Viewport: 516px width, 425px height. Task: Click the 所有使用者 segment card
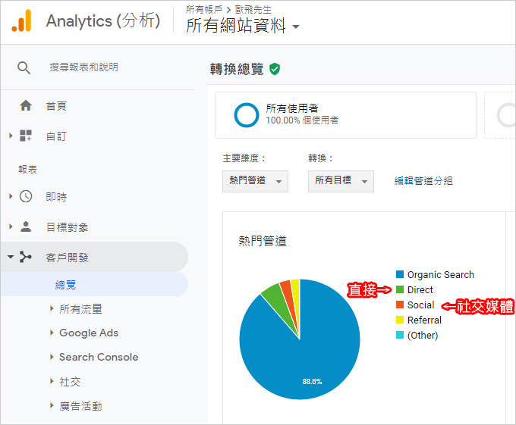[345, 115]
